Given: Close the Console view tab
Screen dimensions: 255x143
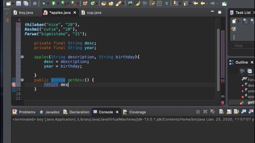Looking at the screenshot, I should pyautogui.click(x=117, y=112).
